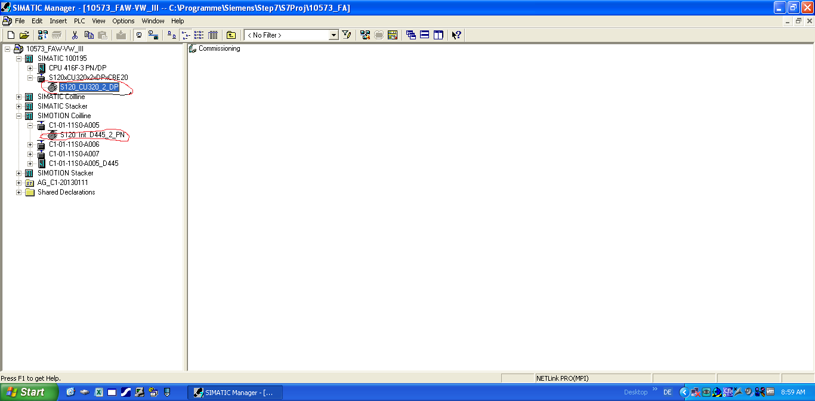
Task: Open the Edit menu
Action: tap(37, 21)
